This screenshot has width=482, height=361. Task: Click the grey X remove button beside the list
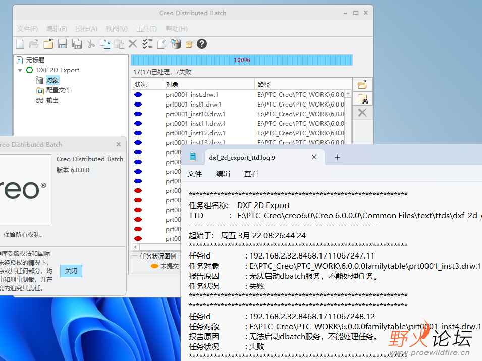point(363,113)
